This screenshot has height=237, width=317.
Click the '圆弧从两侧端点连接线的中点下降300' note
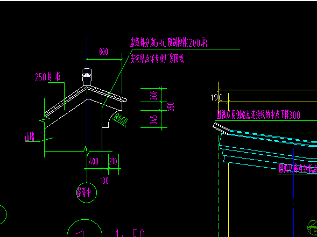tap(258, 115)
